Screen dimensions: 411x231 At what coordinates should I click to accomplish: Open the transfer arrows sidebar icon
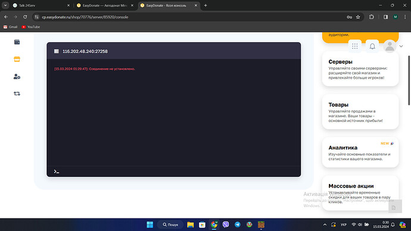click(x=17, y=93)
